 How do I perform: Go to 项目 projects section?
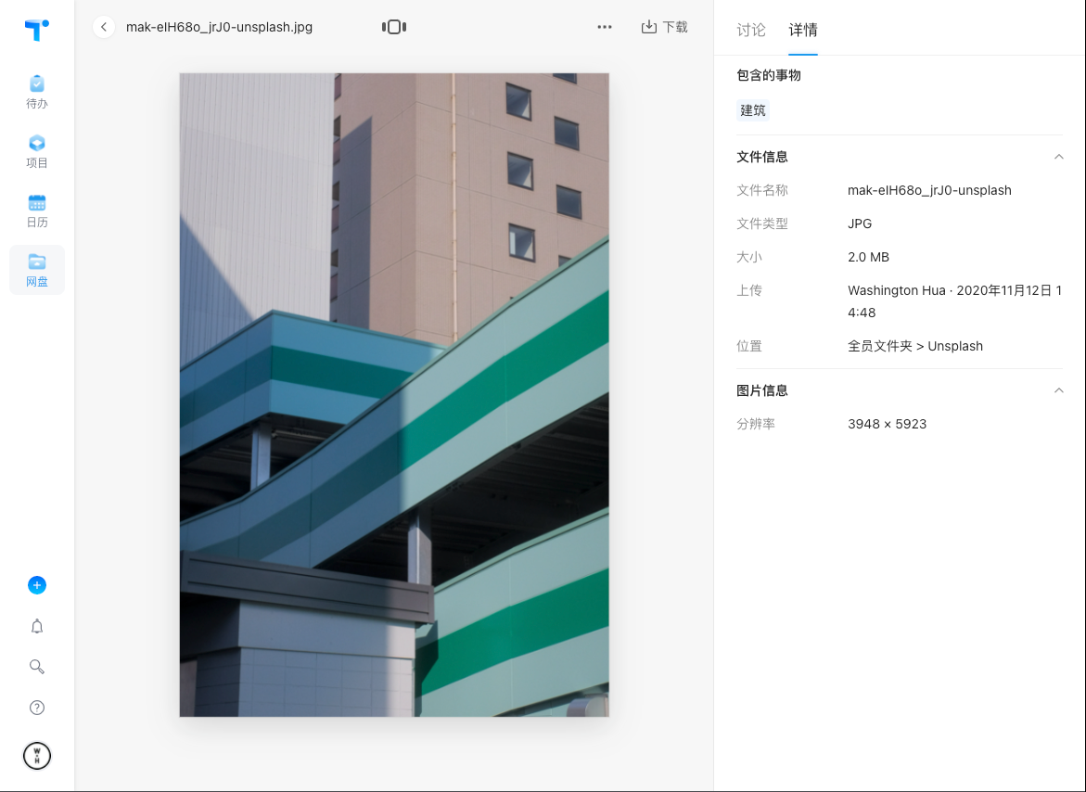pyautogui.click(x=37, y=152)
